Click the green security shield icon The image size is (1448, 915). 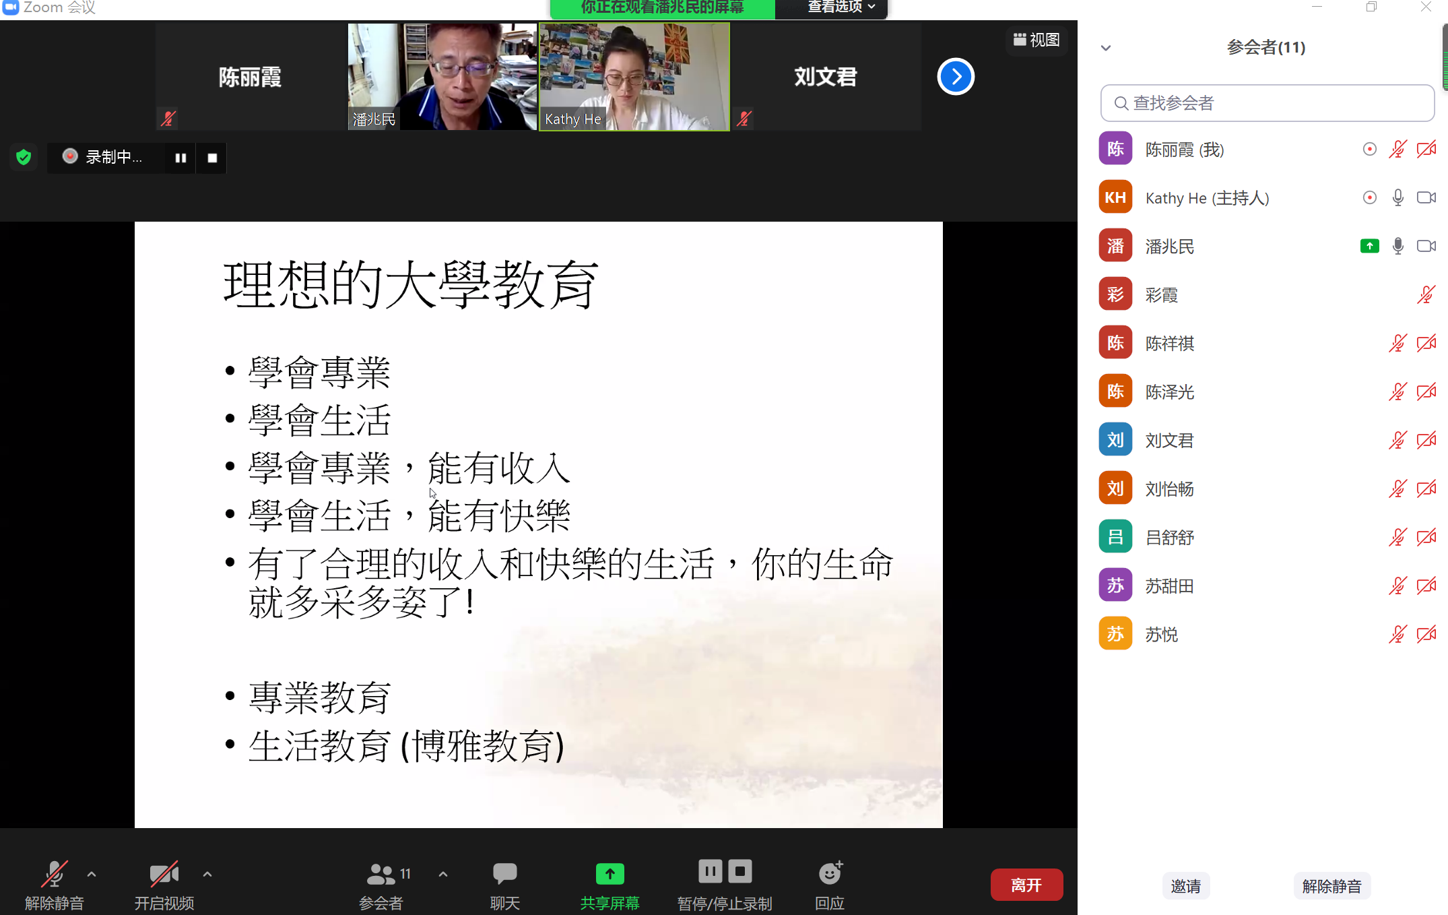[24, 157]
